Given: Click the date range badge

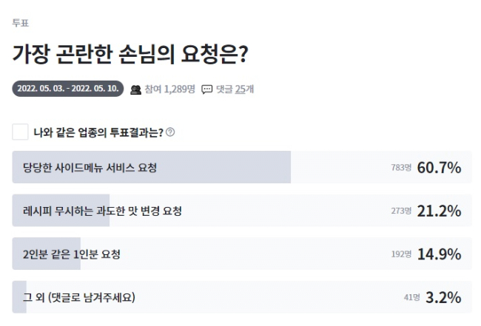Looking at the screenshot, I should [x=67, y=89].
